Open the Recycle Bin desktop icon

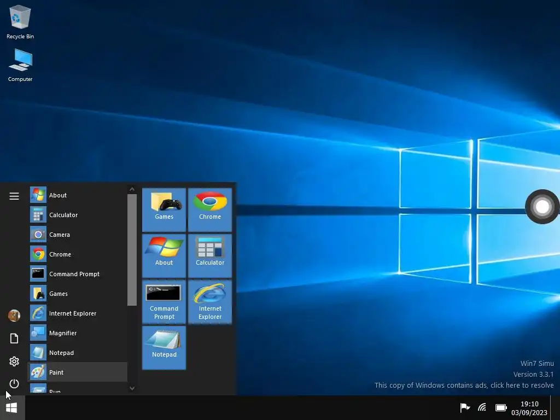click(20, 22)
